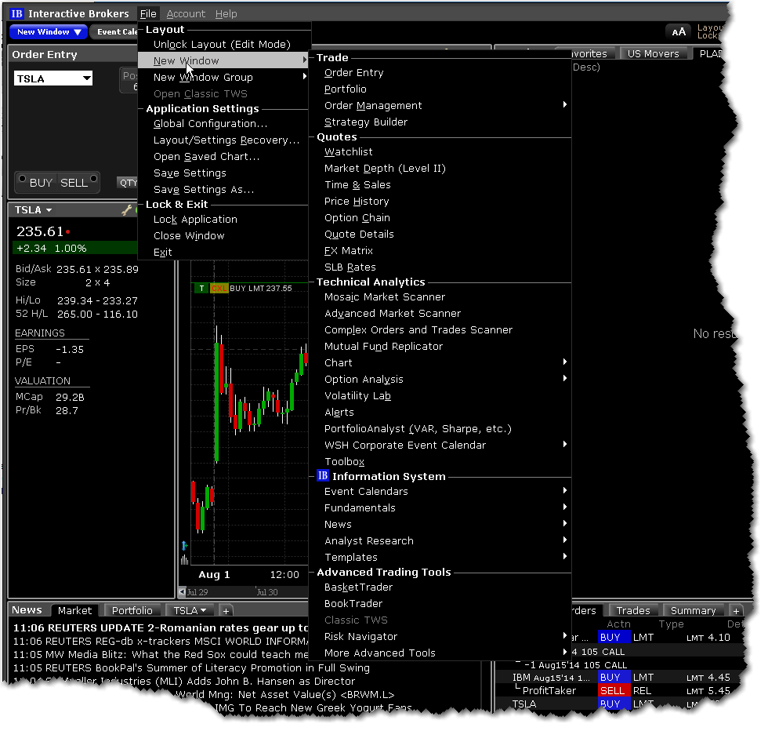Choose Option Chain from the Quotes section
This screenshot has width=768, height=731.
coord(357,218)
